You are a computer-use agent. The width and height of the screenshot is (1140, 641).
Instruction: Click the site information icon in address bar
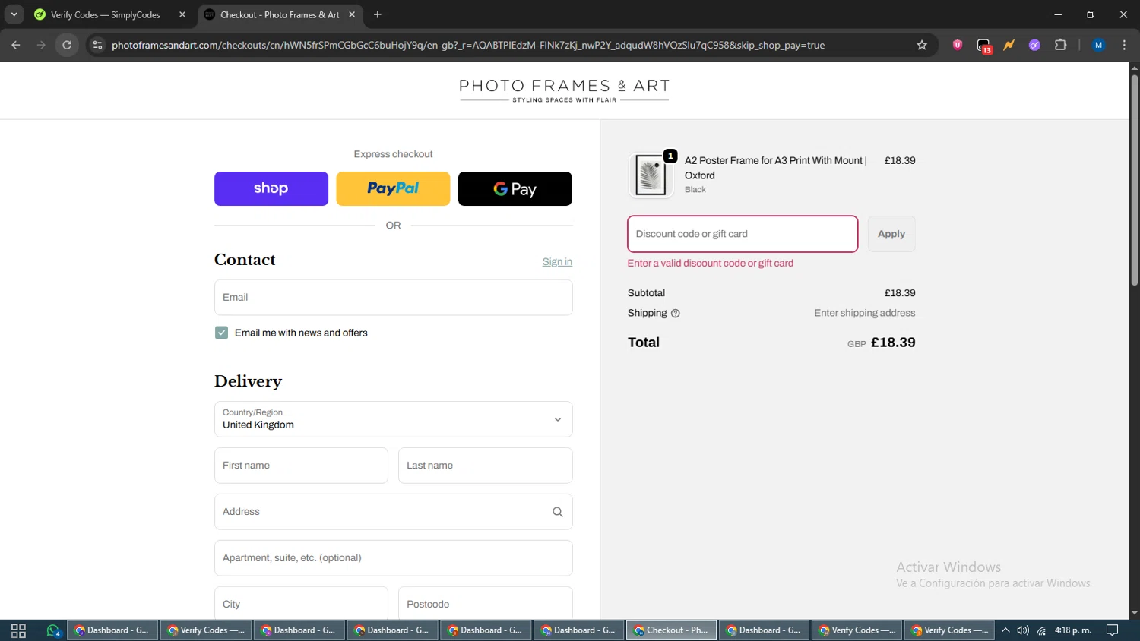coord(97,46)
